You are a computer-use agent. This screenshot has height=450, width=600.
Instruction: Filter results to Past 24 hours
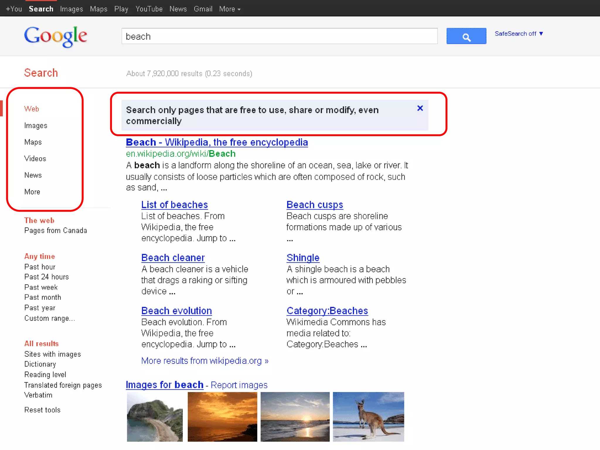point(47,277)
